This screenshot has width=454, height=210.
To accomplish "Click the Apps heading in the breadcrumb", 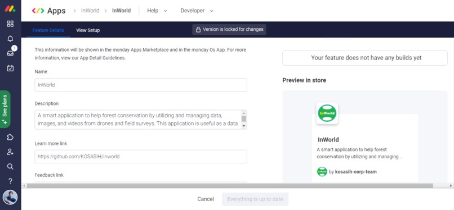I will (x=56, y=11).
